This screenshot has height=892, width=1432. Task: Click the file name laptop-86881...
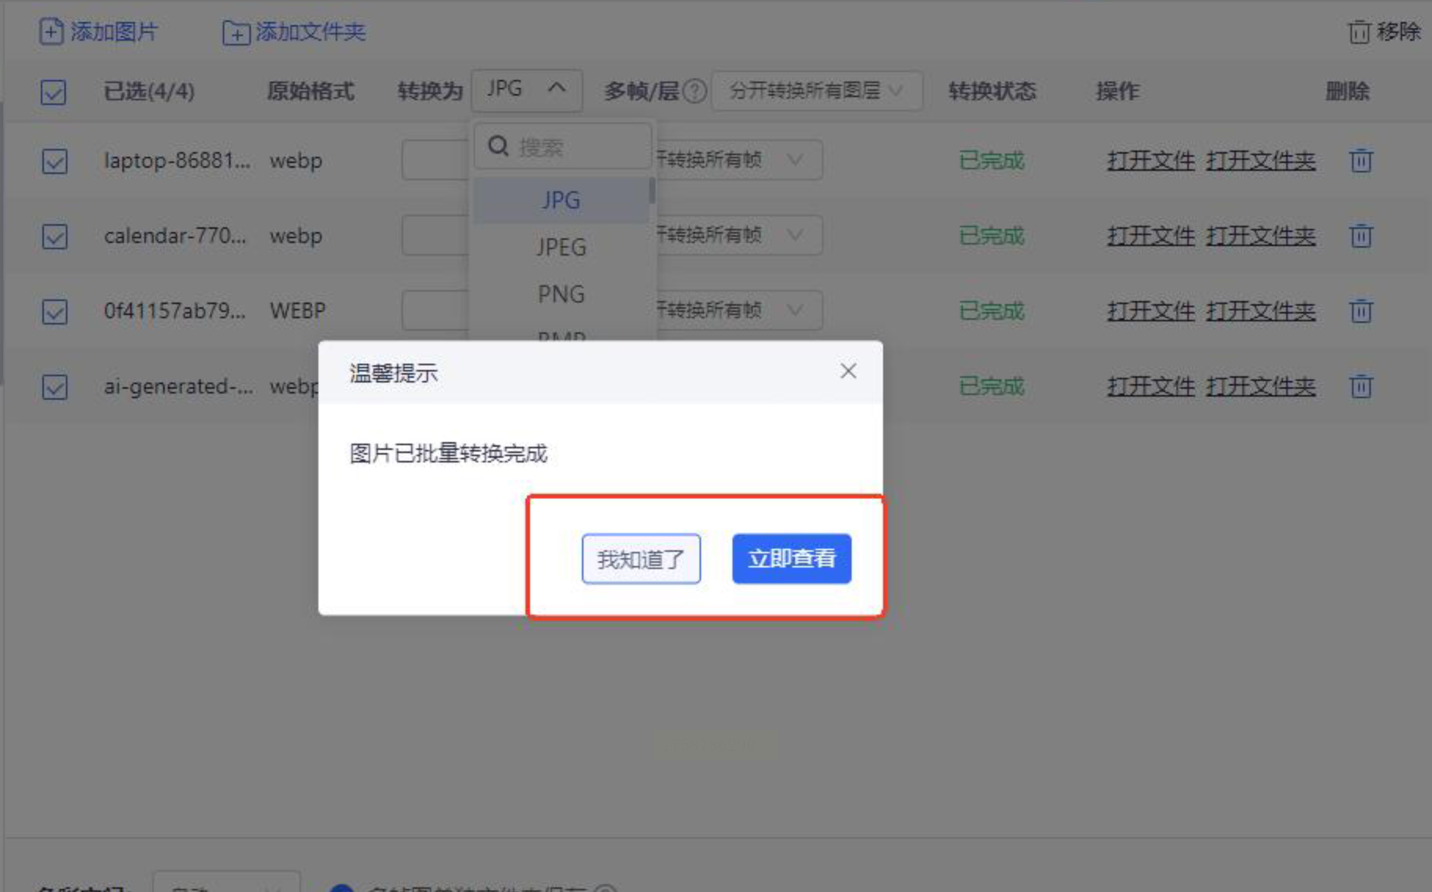(x=177, y=161)
